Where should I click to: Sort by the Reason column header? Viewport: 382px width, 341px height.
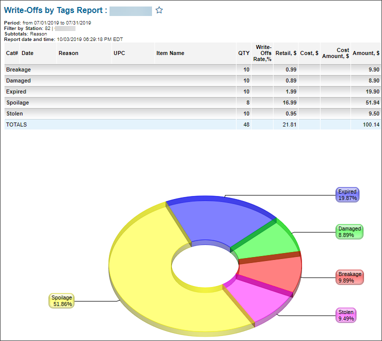tap(68, 53)
